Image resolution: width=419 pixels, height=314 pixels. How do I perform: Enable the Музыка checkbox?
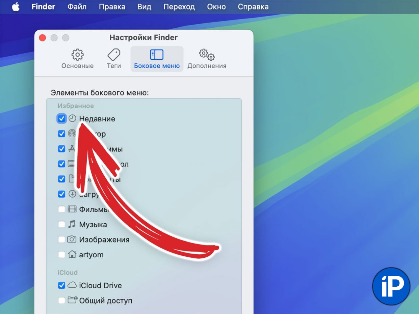61,224
